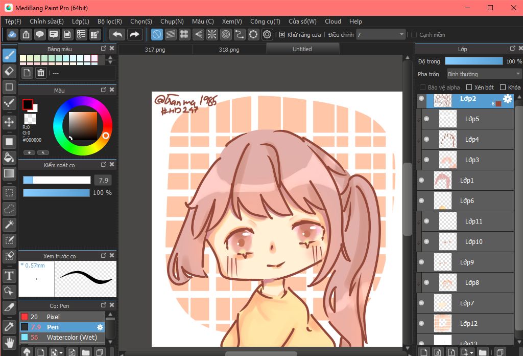Open Pen brush settings gear
The image size is (523, 356).
(x=100, y=327)
